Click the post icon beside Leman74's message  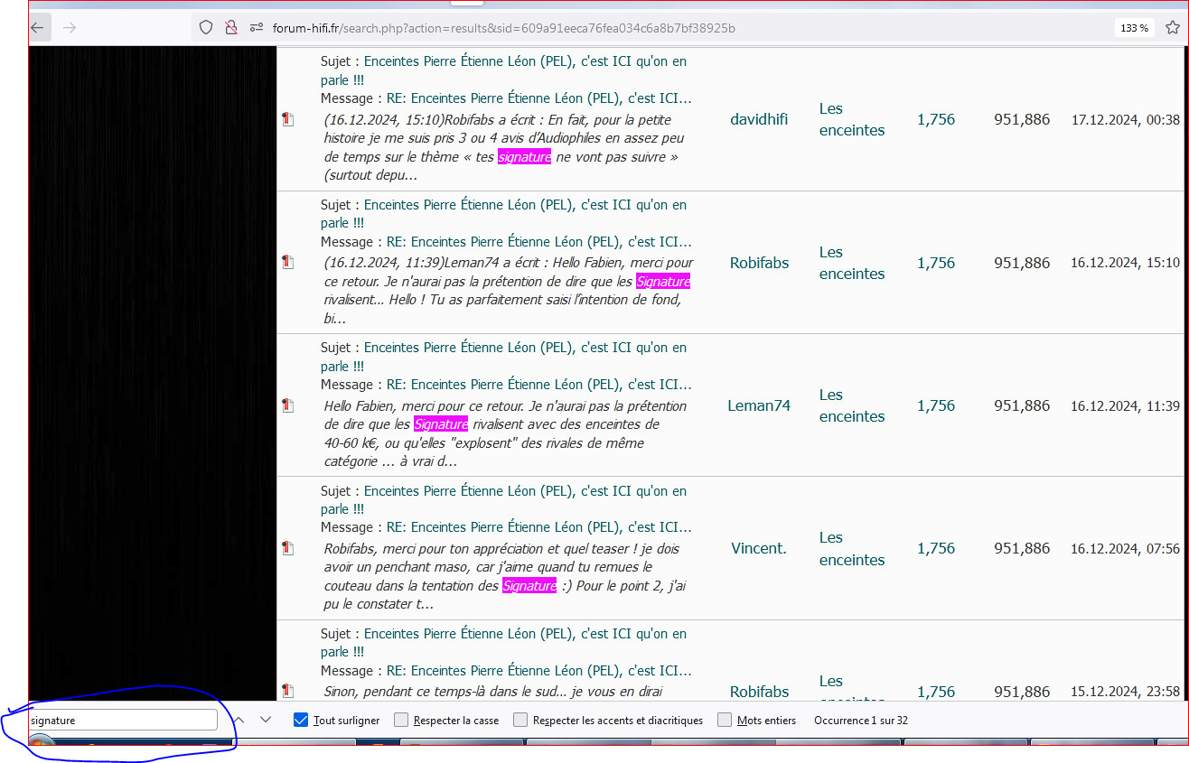point(288,405)
